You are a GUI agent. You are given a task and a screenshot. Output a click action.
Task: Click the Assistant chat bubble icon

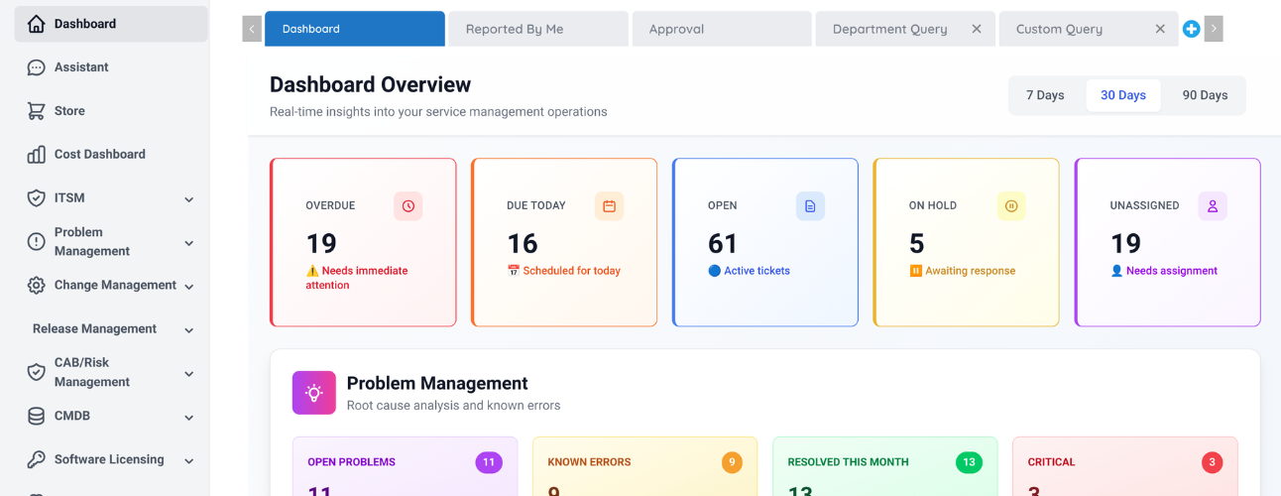[37, 67]
